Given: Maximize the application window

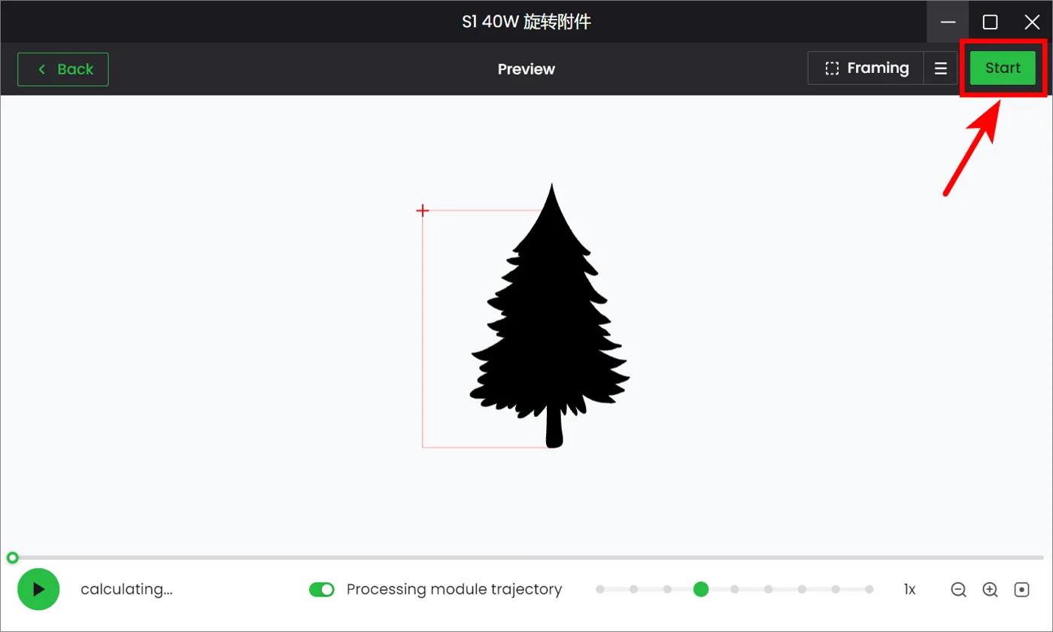Looking at the screenshot, I should click(x=990, y=22).
